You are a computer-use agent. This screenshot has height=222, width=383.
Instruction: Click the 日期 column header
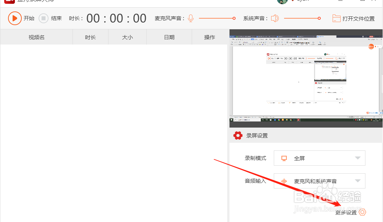click(169, 37)
